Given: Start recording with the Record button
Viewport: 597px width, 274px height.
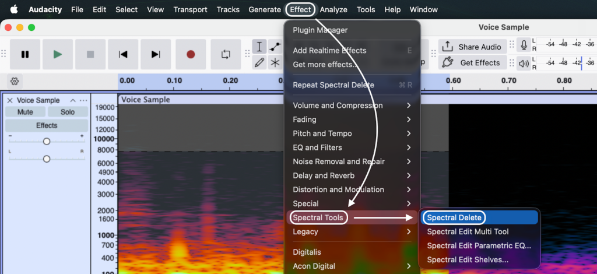Looking at the screenshot, I should click(x=191, y=54).
